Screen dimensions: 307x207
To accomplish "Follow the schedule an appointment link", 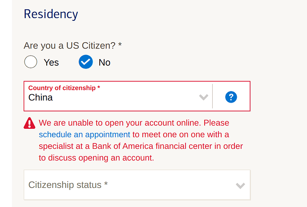I will (85, 135).
